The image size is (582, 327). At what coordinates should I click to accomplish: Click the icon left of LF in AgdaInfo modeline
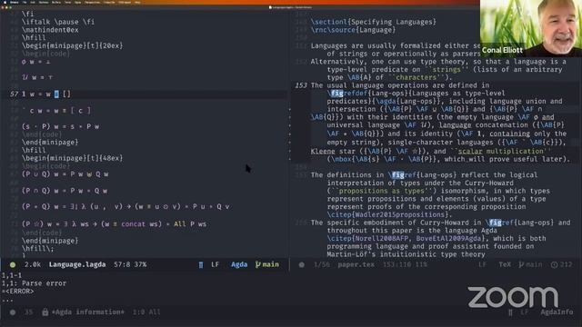510,312
